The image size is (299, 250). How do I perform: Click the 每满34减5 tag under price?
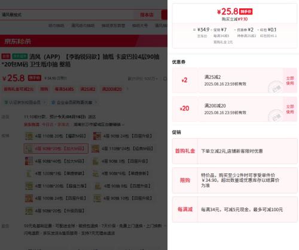(64, 89)
